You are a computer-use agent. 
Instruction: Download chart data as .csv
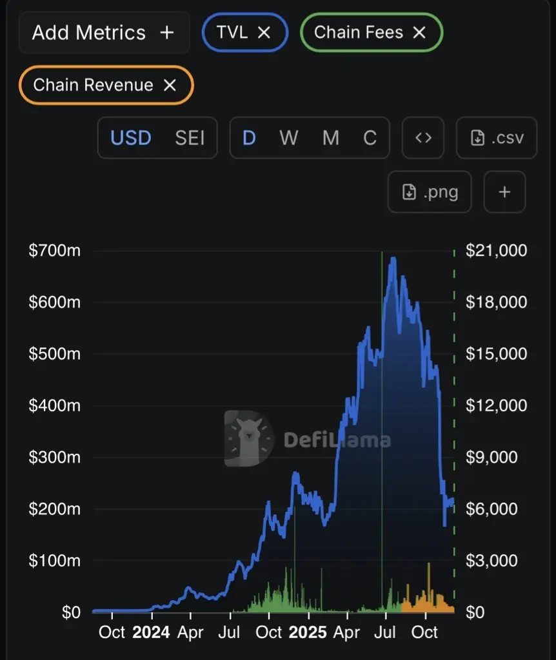click(x=497, y=138)
